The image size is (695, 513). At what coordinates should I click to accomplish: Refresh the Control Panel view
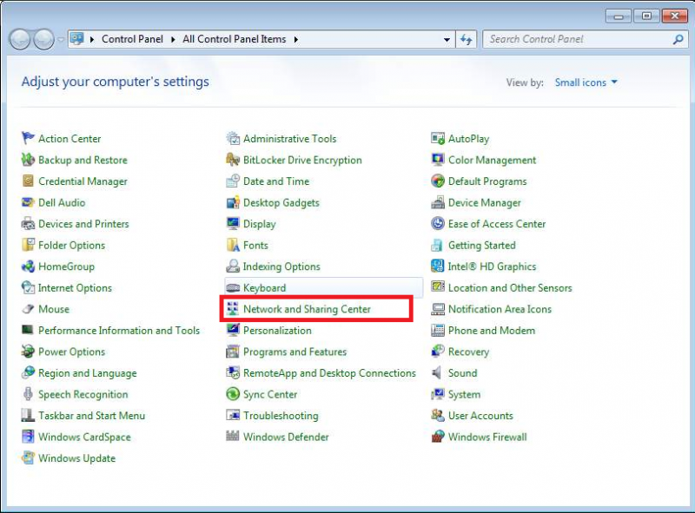(467, 39)
